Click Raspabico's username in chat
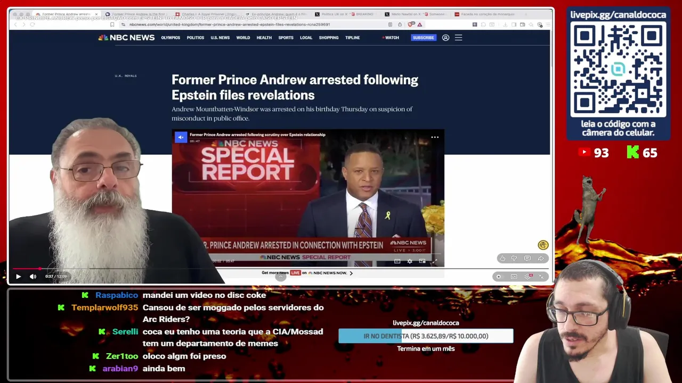 click(117, 295)
